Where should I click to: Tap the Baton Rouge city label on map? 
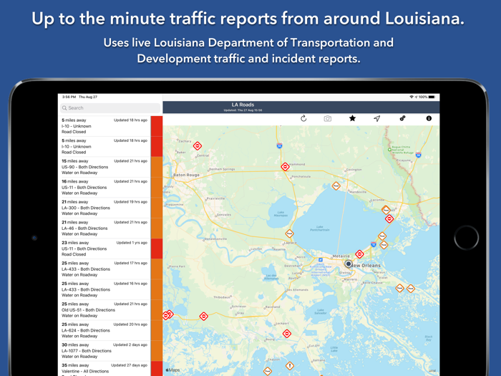tap(186, 175)
